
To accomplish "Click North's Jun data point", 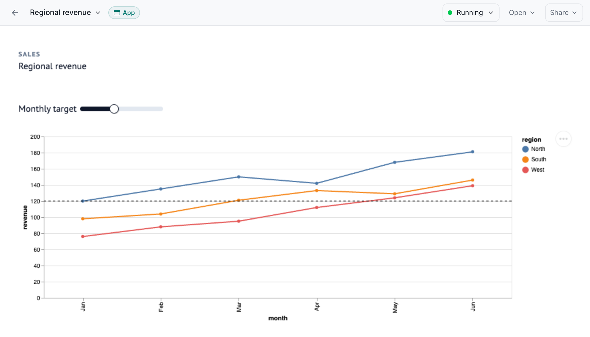I will [x=472, y=152].
